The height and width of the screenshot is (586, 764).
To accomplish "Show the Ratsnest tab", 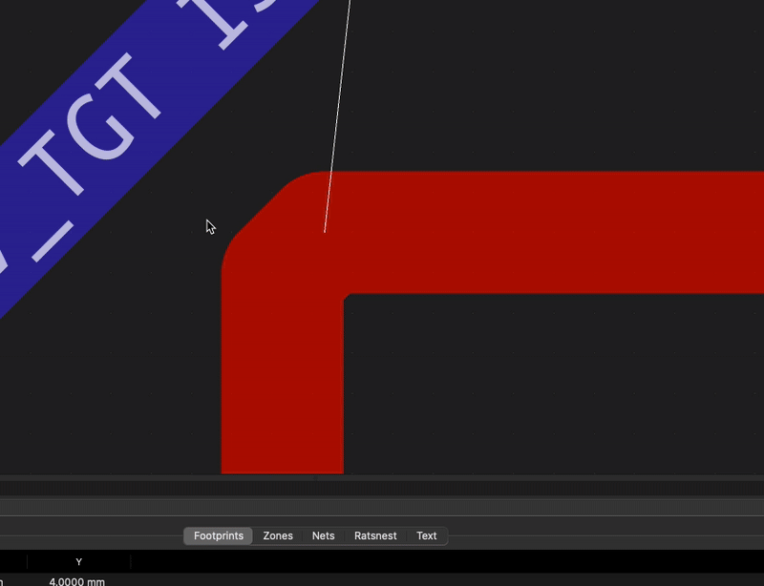I will point(375,535).
